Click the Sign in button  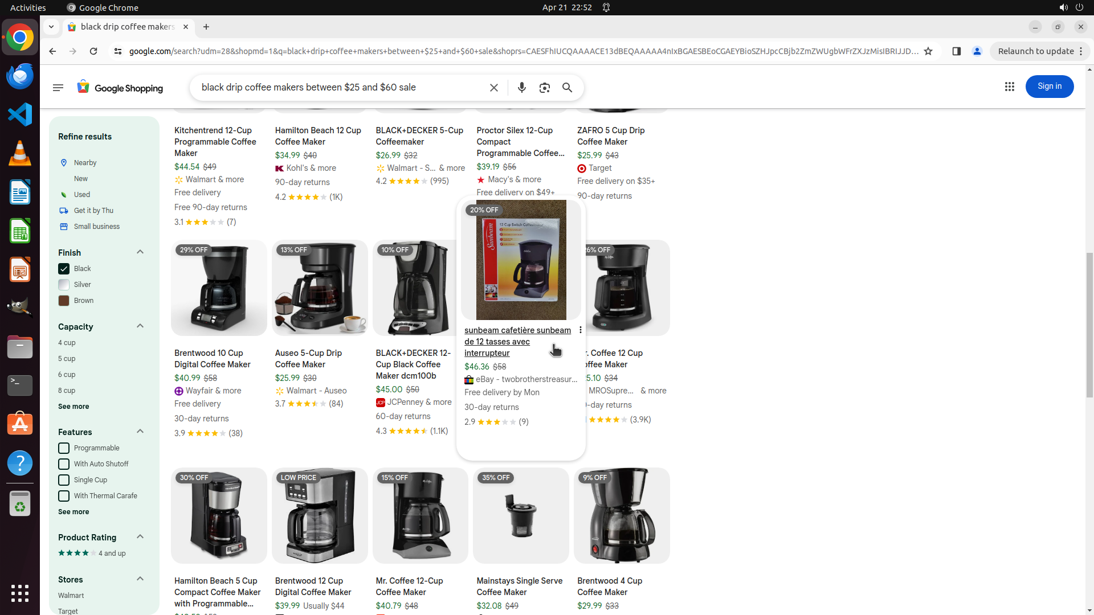pyautogui.click(x=1049, y=87)
